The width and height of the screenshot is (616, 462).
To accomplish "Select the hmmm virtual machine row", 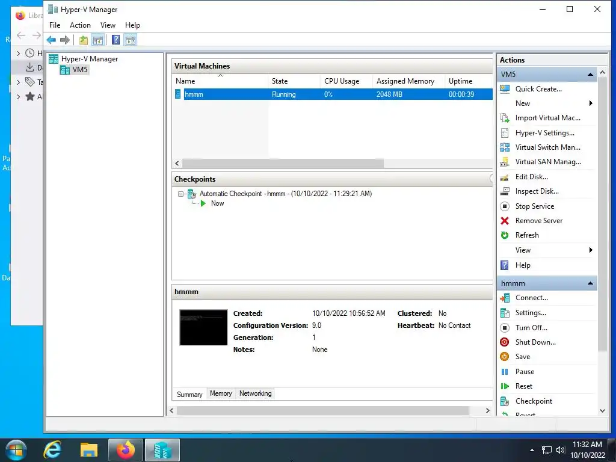I will point(333,94).
